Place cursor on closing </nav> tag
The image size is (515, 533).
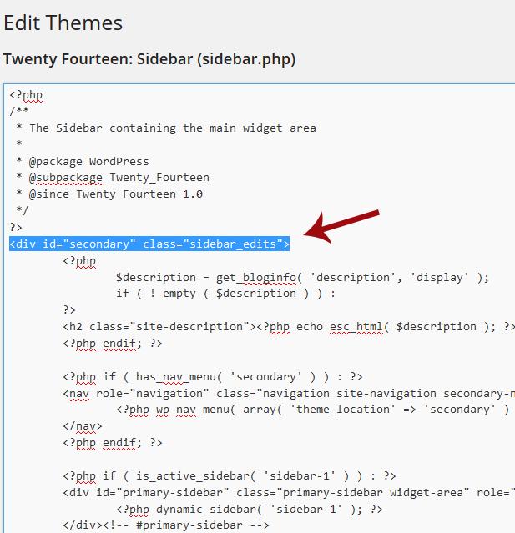82,425
